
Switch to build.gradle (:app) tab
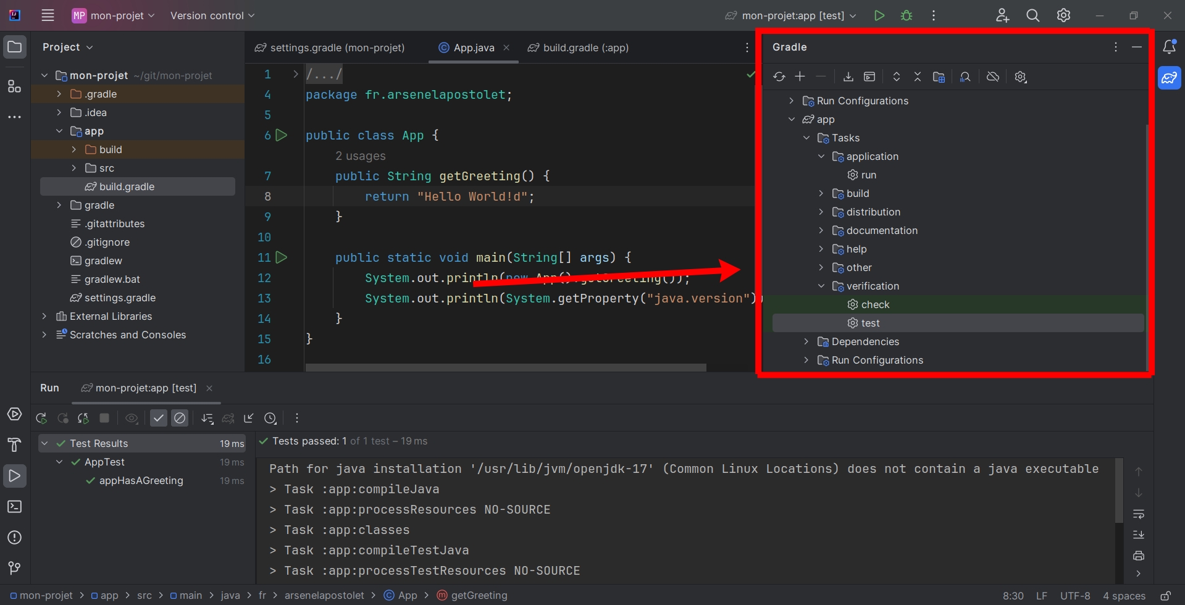[x=578, y=48]
